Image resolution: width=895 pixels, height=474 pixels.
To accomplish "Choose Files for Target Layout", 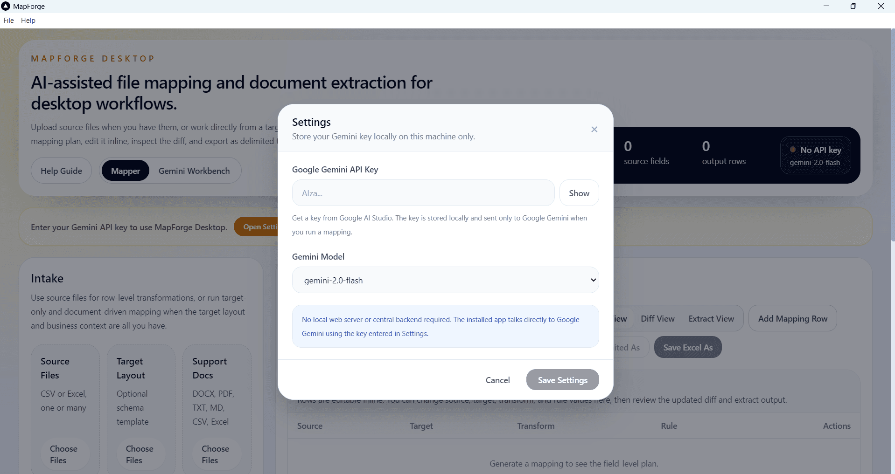I will tap(140, 454).
